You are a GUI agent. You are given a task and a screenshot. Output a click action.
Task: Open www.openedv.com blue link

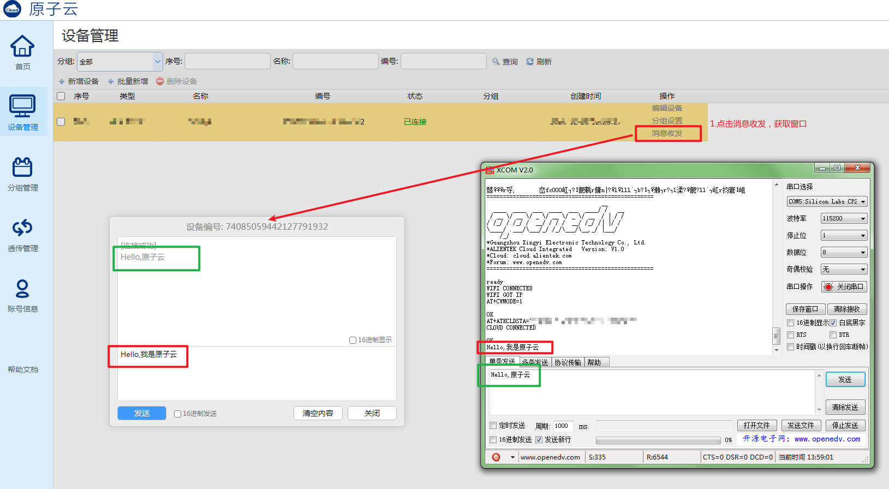[827, 439]
